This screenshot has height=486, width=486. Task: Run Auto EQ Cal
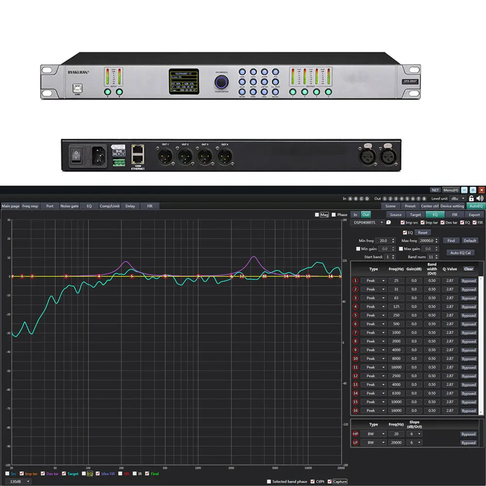460,253
